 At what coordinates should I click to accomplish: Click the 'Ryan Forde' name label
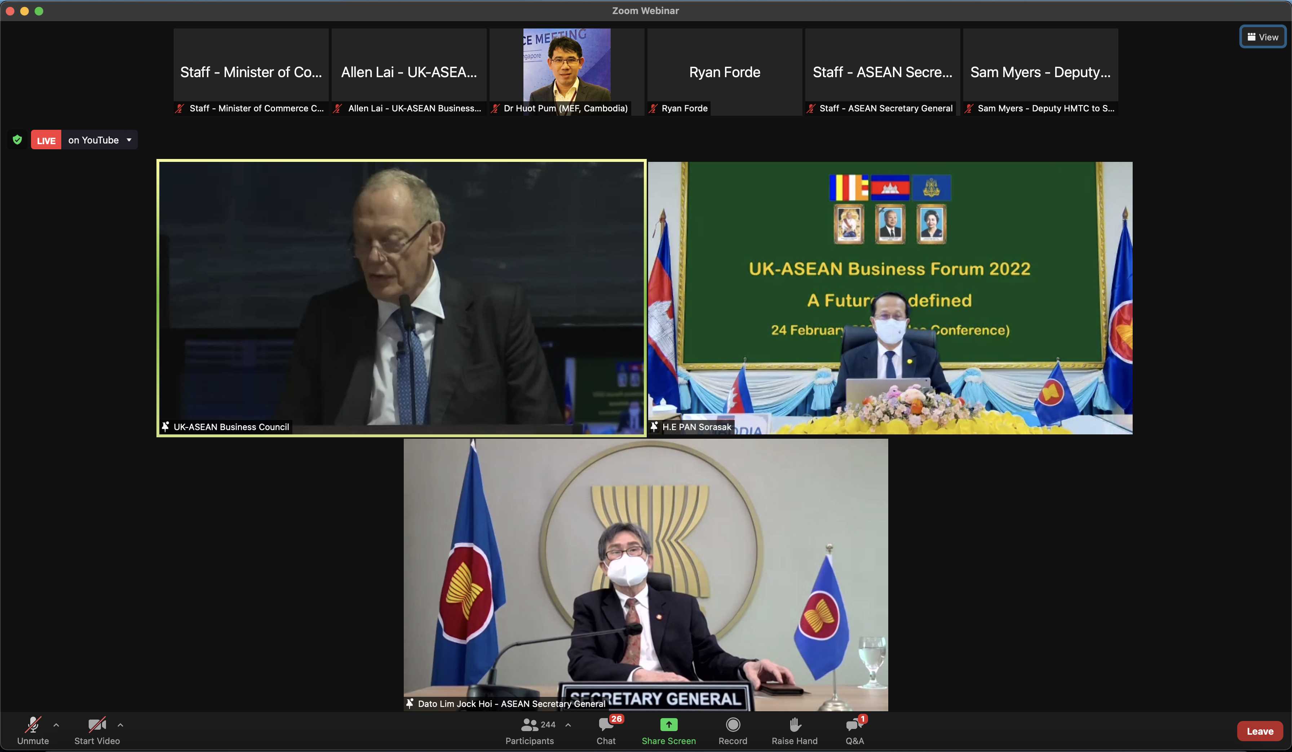685,108
